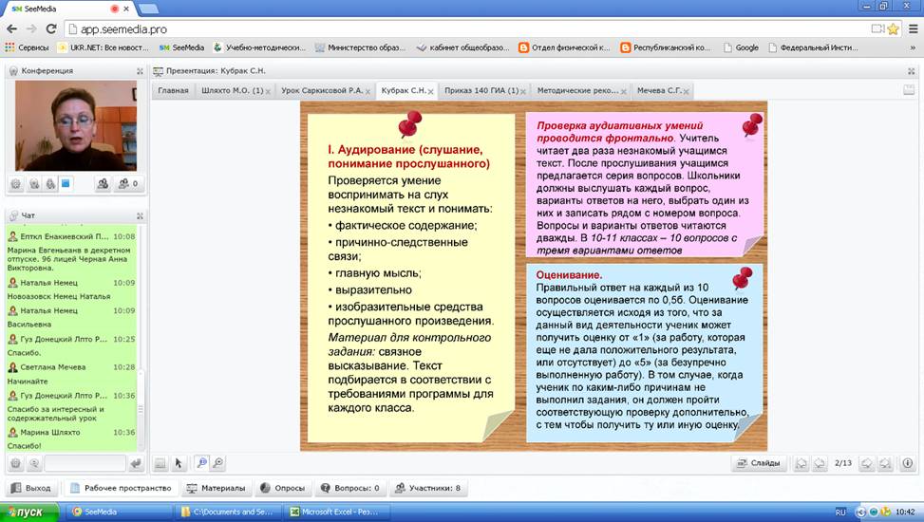Open the presentation info icon
Image resolution: width=924 pixels, height=522 pixels.
tap(908, 464)
